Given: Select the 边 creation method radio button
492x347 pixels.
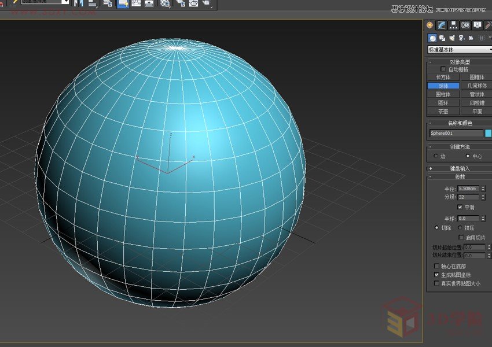Looking at the screenshot, I should [x=436, y=156].
